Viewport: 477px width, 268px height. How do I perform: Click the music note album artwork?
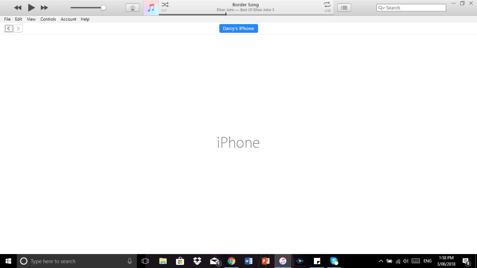[x=151, y=8]
